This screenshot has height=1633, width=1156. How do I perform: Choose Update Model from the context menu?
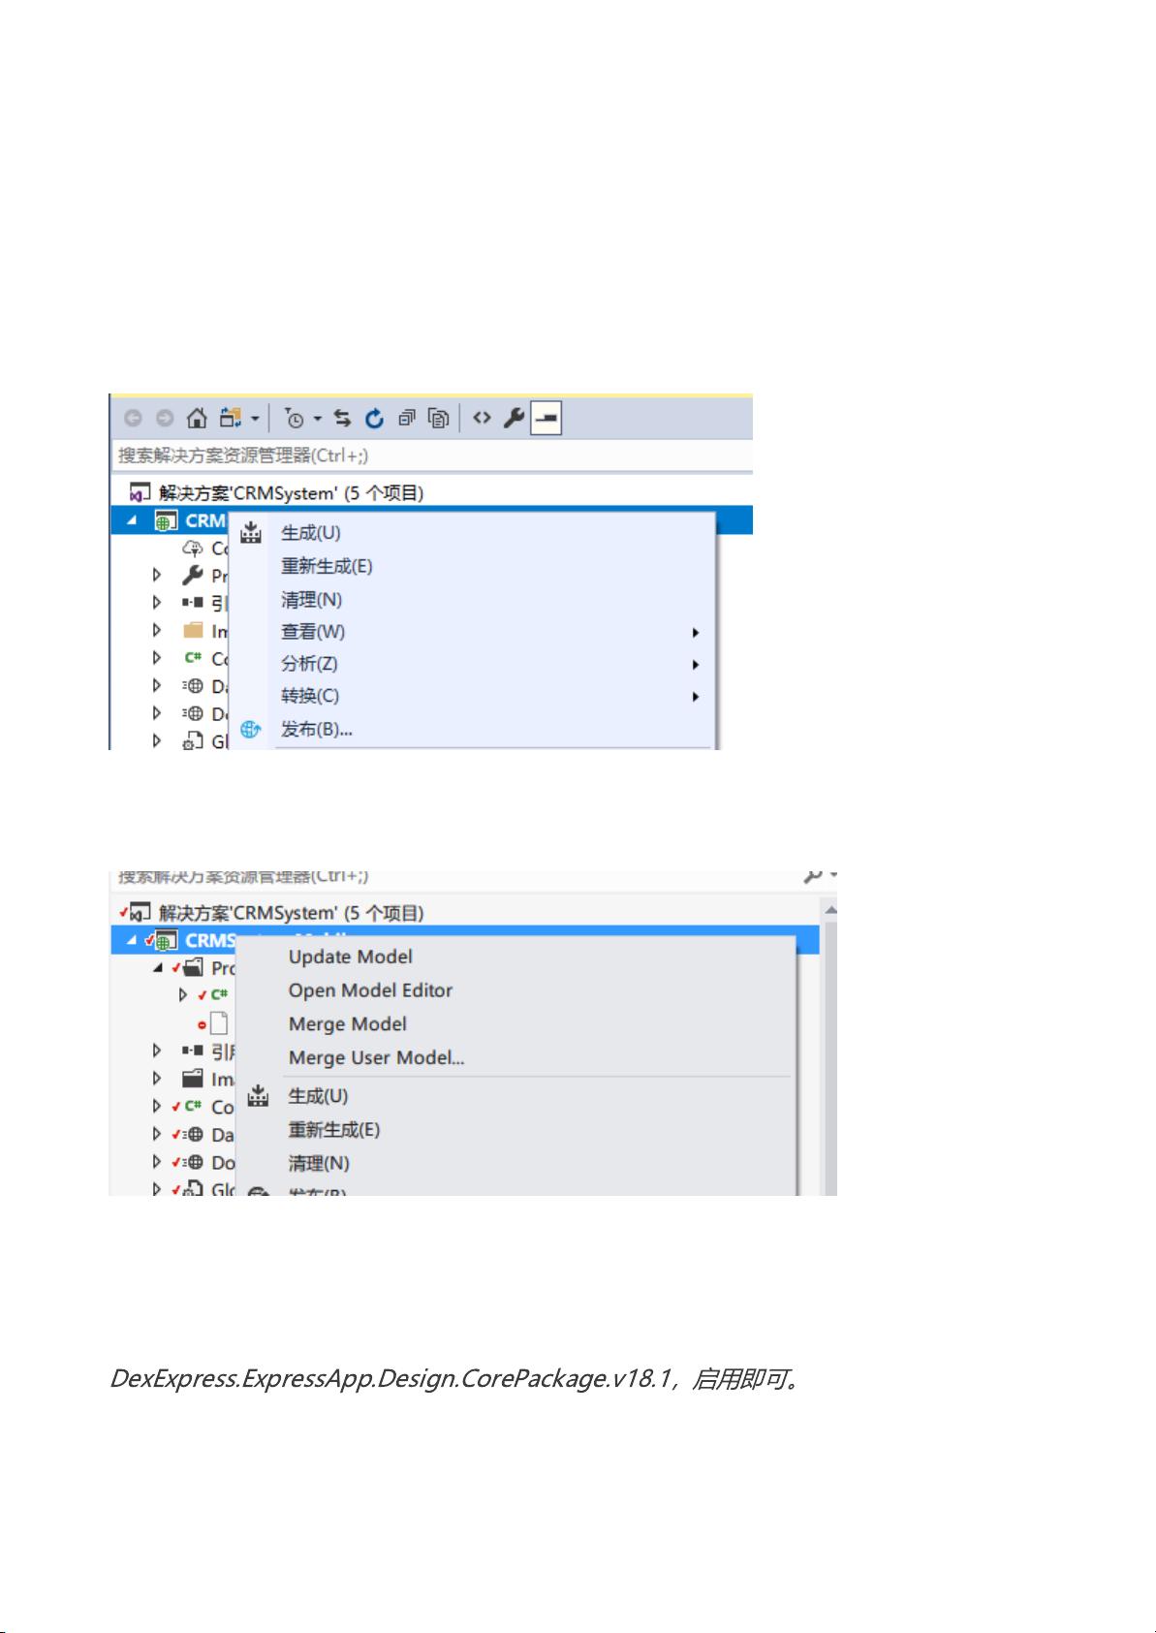tap(350, 957)
